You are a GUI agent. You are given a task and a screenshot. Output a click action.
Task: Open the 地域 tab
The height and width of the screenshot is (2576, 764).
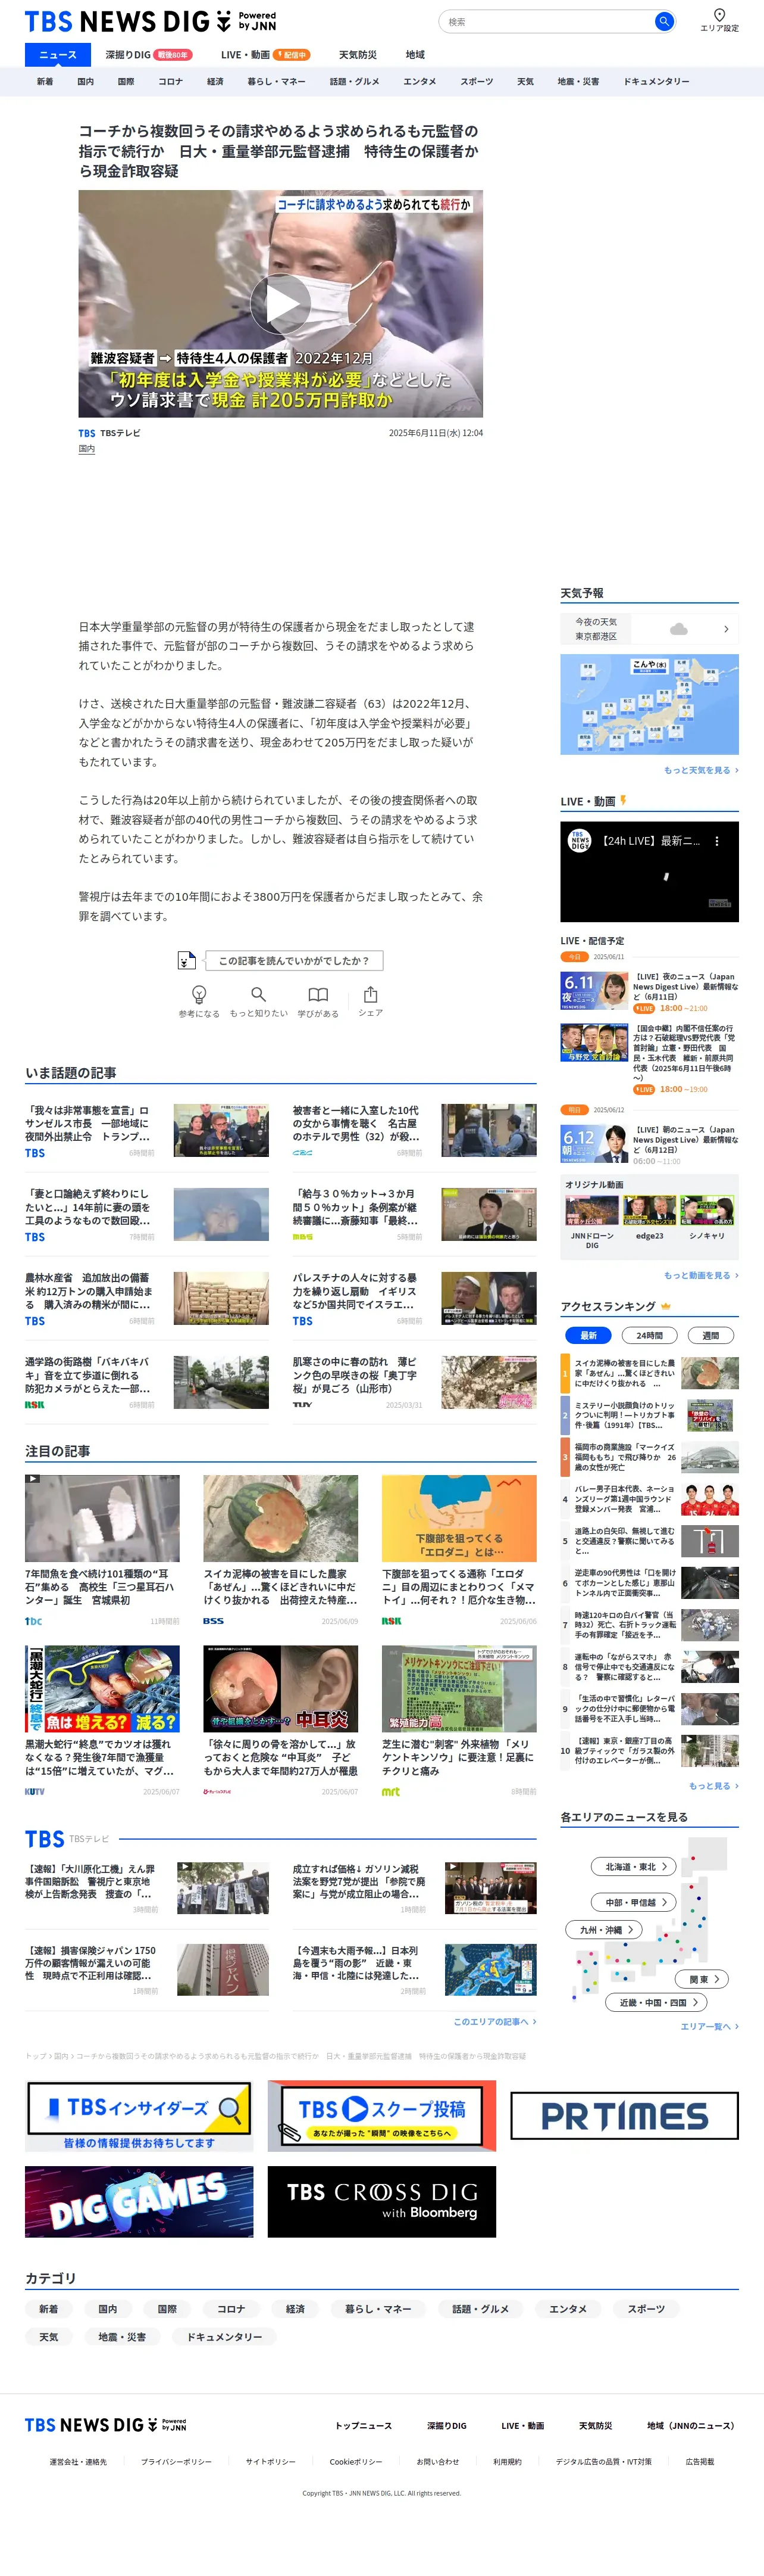(x=415, y=55)
